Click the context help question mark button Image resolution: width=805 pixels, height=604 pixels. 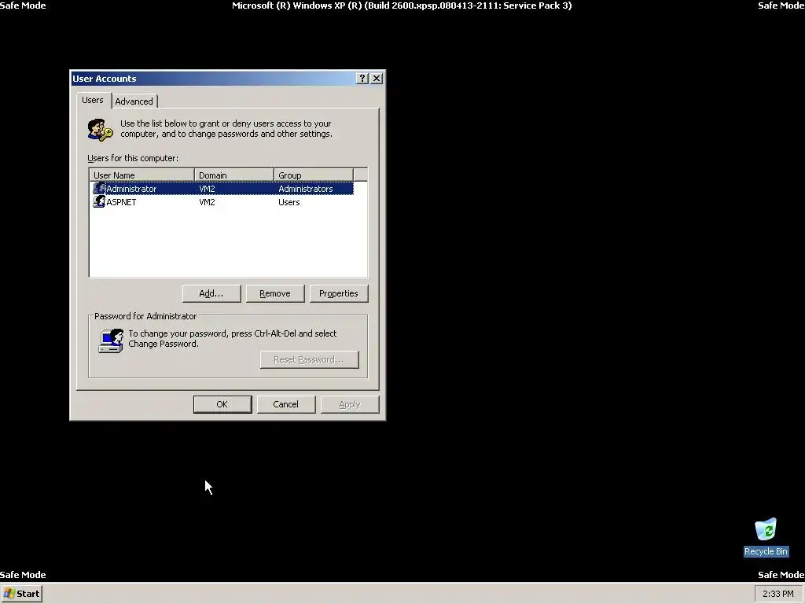[362, 78]
